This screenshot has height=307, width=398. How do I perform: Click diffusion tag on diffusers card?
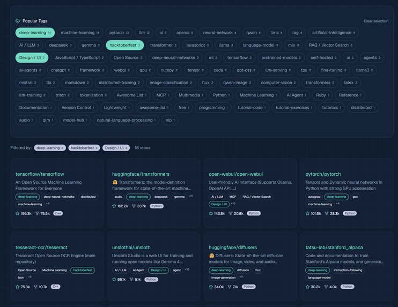pos(242,270)
